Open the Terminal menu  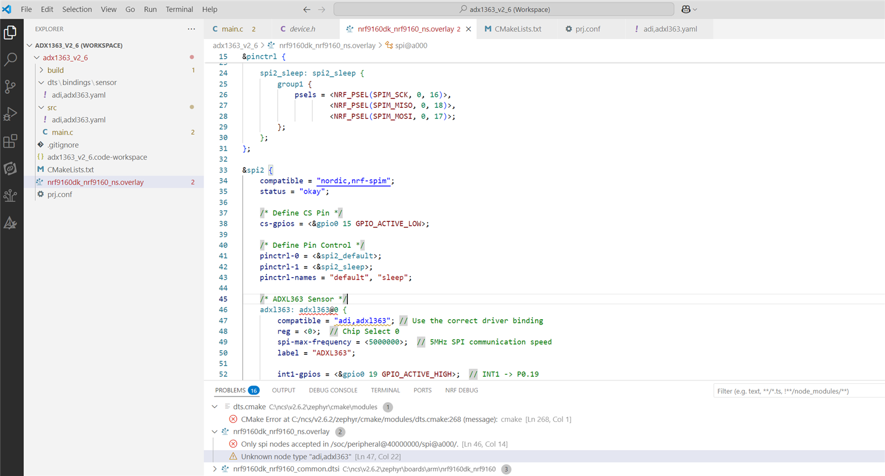click(179, 9)
